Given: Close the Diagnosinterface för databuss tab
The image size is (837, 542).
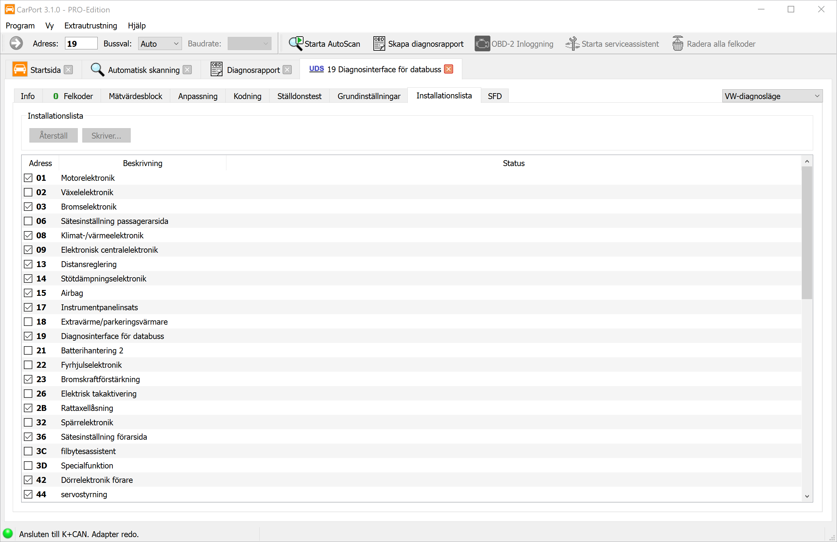Looking at the screenshot, I should pyautogui.click(x=448, y=69).
